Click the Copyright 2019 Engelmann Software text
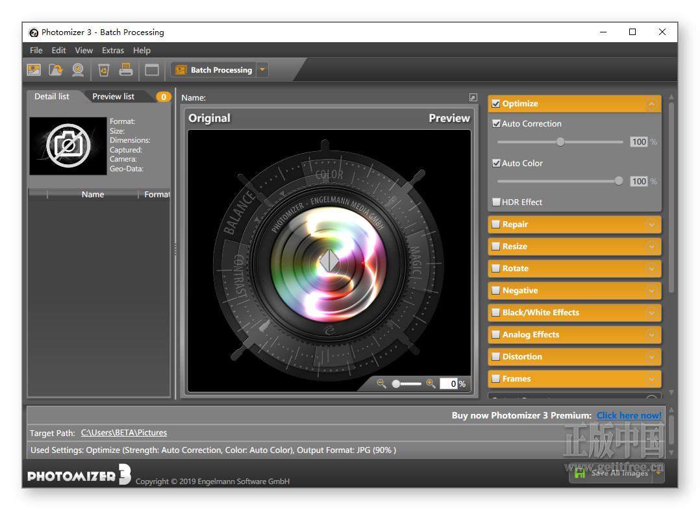The width and height of the screenshot is (700, 510). pyautogui.click(x=212, y=481)
